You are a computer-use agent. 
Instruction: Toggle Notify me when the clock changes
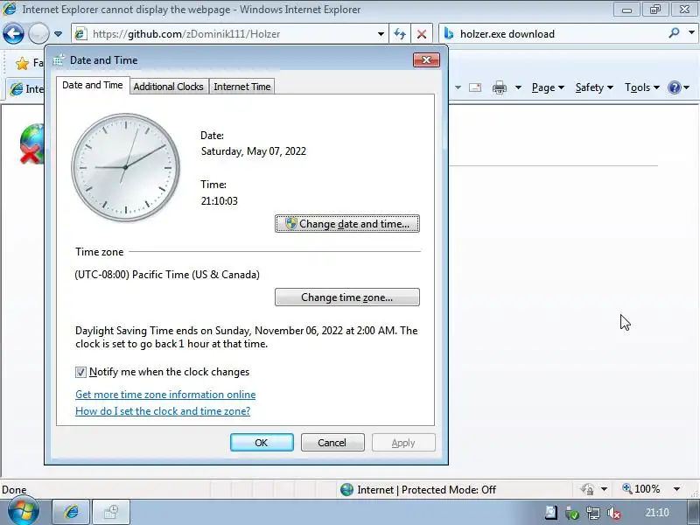pyautogui.click(x=80, y=372)
